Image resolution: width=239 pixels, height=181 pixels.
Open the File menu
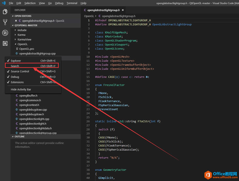(11, 3)
